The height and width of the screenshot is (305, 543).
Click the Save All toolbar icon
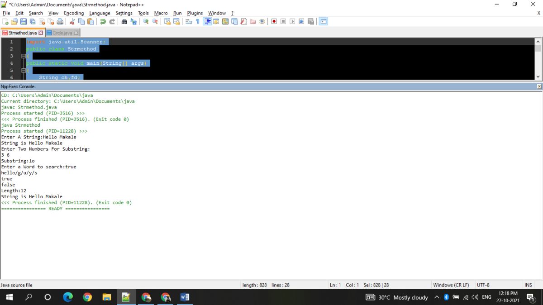point(33,21)
